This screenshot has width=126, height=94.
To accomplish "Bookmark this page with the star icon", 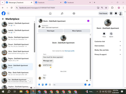I will point(106,8).
